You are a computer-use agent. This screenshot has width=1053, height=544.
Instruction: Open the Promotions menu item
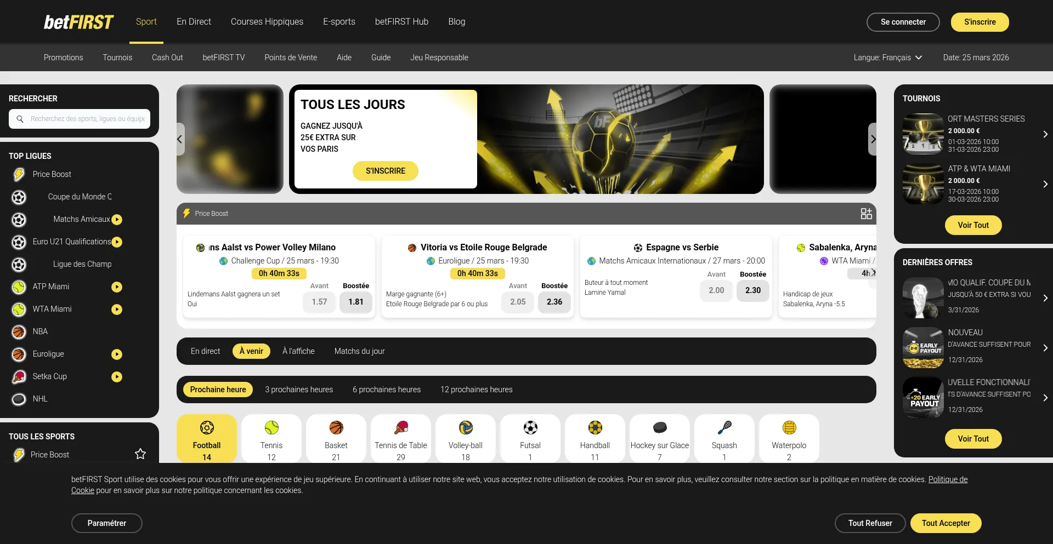(64, 58)
